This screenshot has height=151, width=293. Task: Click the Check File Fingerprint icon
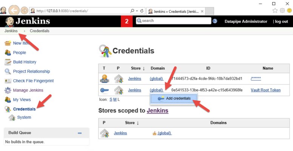[x=8, y=81]
